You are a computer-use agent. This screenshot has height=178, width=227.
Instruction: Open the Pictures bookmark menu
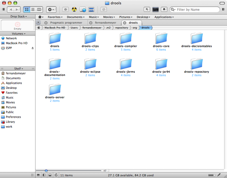point(126,17)
